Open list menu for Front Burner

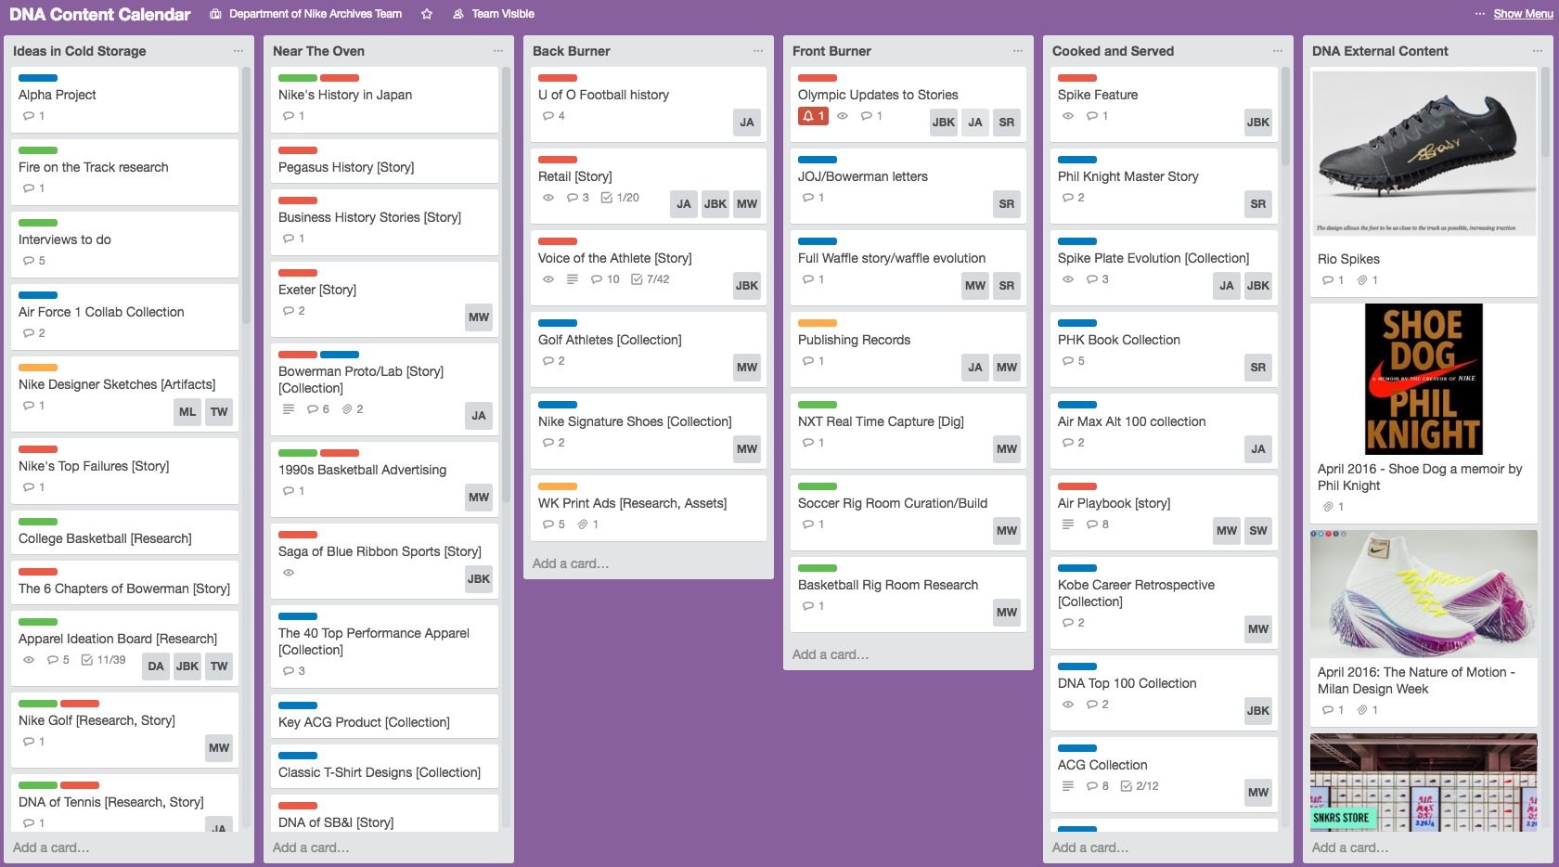(1018, 51)
